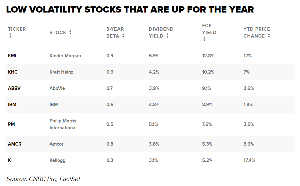Select Kellogg's 17.4% YTD price change
Image resolution: width=300 pixels, height=186 pixels.
(249, 160)
